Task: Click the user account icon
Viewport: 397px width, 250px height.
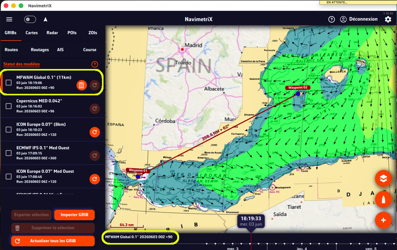Action: [x=343, y=19]
